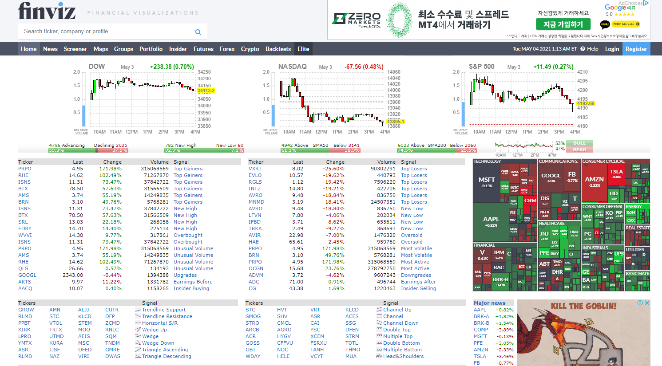The image size is (662, 366).
Task: Click the Triangle Descending pattern icon
Action: [x=138, y=356]
